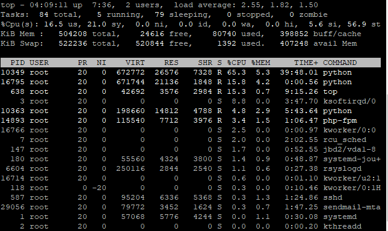Click the python process with PID 10349
The height and width of the screenshot is (231, 388).
[191, 72]
